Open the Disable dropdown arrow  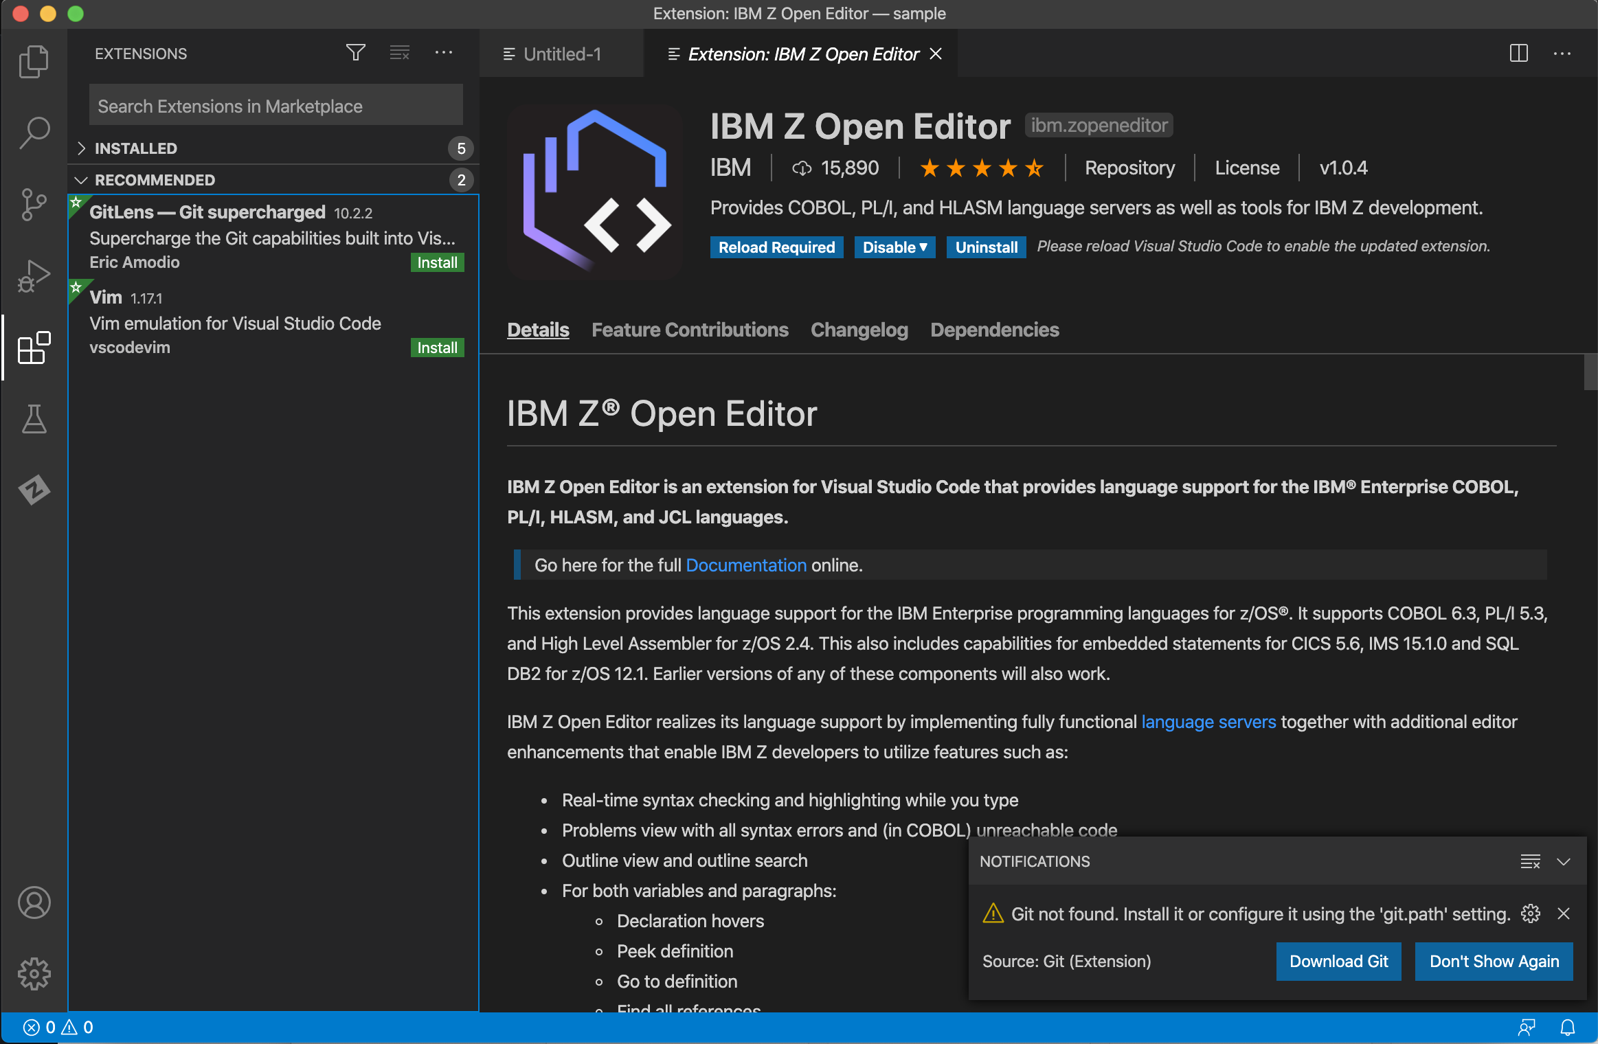[x=923, y=247]
